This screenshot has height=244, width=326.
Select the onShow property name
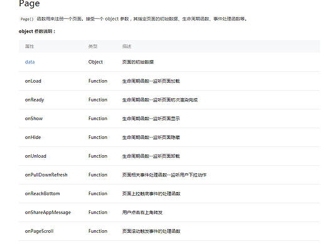click(34, 118)
